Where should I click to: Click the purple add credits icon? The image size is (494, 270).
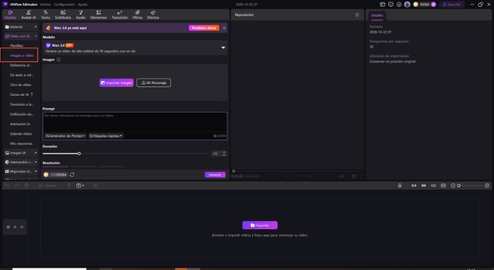pos(433,4)
